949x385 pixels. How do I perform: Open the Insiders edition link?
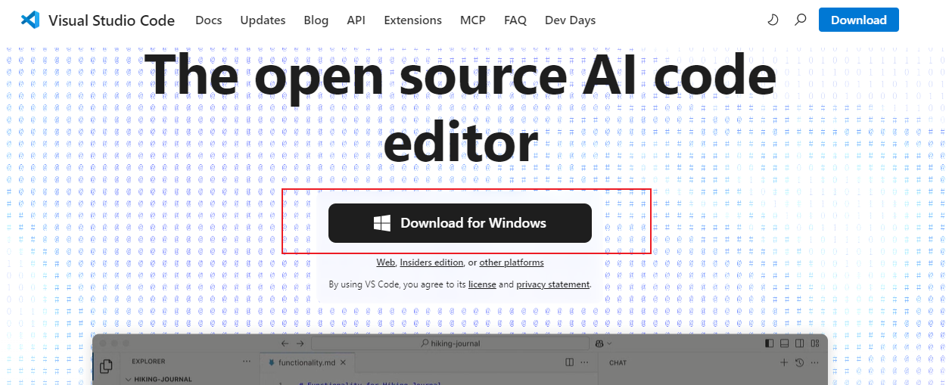tap(431, 262)
